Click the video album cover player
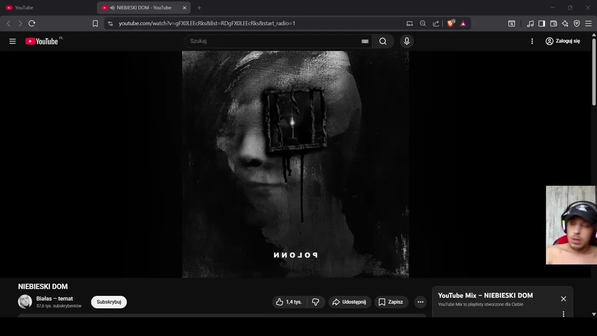 pos(295,164)
